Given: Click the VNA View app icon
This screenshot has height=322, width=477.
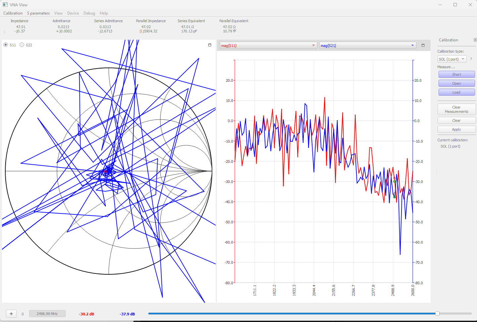Looking at the screenshot, I should [x=5, y=5].
